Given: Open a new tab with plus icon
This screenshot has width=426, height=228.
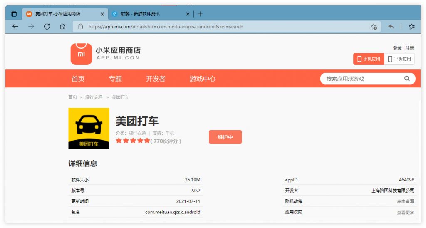Looking at the screenshot, I should (x=200, y=14).
